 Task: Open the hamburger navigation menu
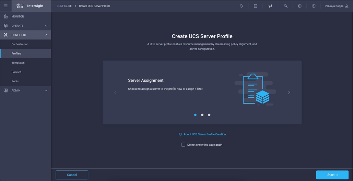tap(6, 6)
